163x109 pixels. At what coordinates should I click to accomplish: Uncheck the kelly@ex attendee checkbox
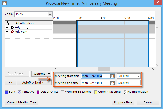point(7,32)
